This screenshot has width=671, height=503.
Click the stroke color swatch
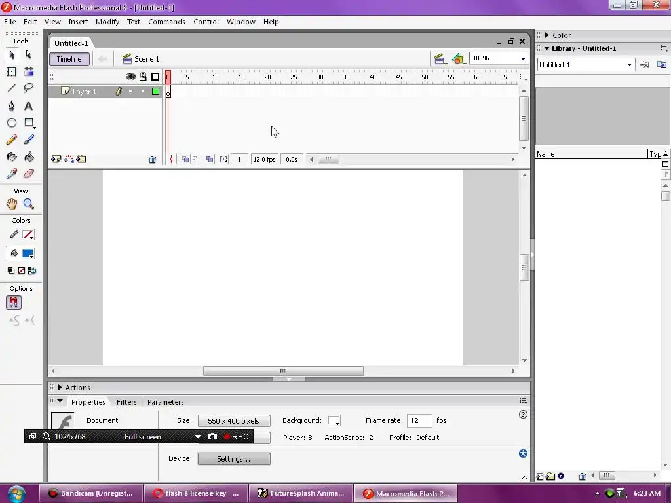[28, 235]
